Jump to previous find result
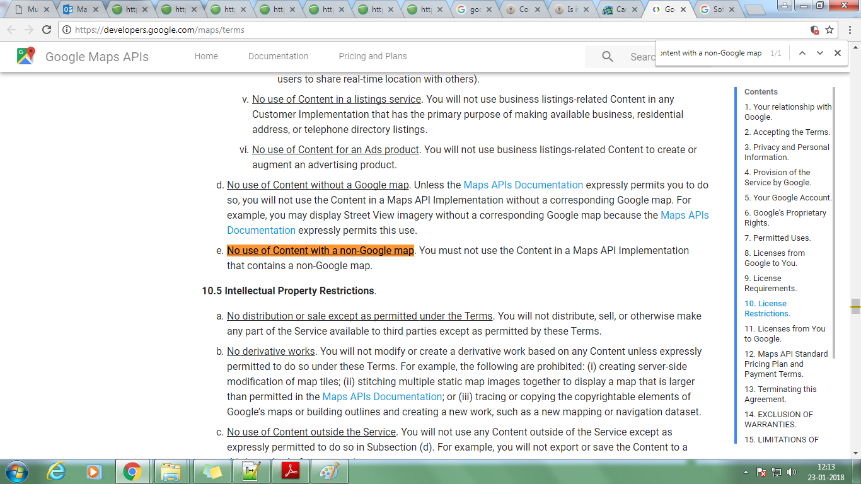Image resolution: width=861 pixels, height=484 pixels. tap(802, 53)
